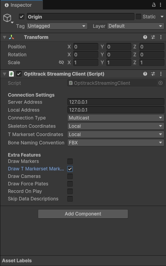Click the Inspector lock icon
The width and height of the screenshot is (166, 266).
(x=154, y=5)
